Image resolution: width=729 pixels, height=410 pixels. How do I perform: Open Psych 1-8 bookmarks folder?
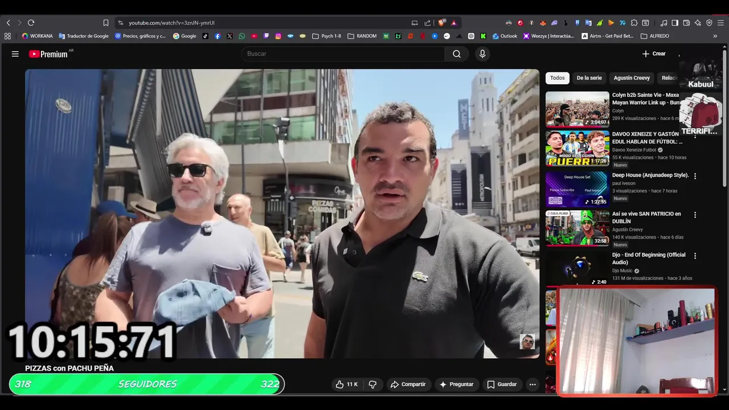point(326,36)
